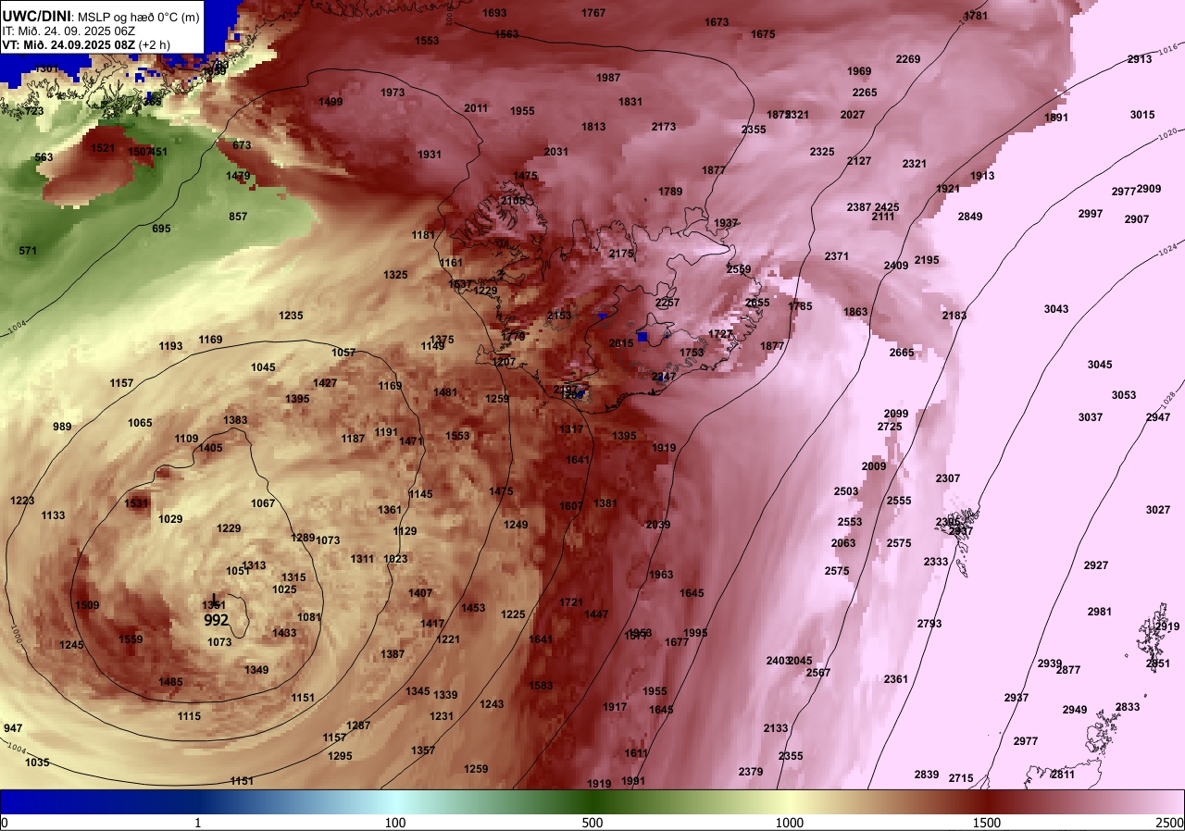Click the value '1349'
1185x831 pixels.
click(x=256, y=670)
